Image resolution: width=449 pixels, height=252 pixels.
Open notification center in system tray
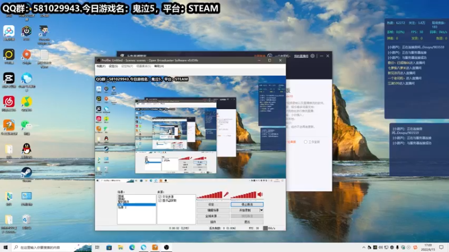coord(441,247)
